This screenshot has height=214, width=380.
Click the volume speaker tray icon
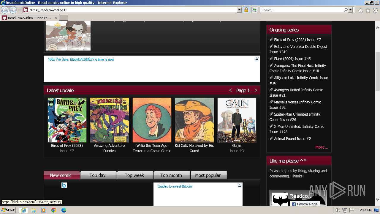(338, 210)
